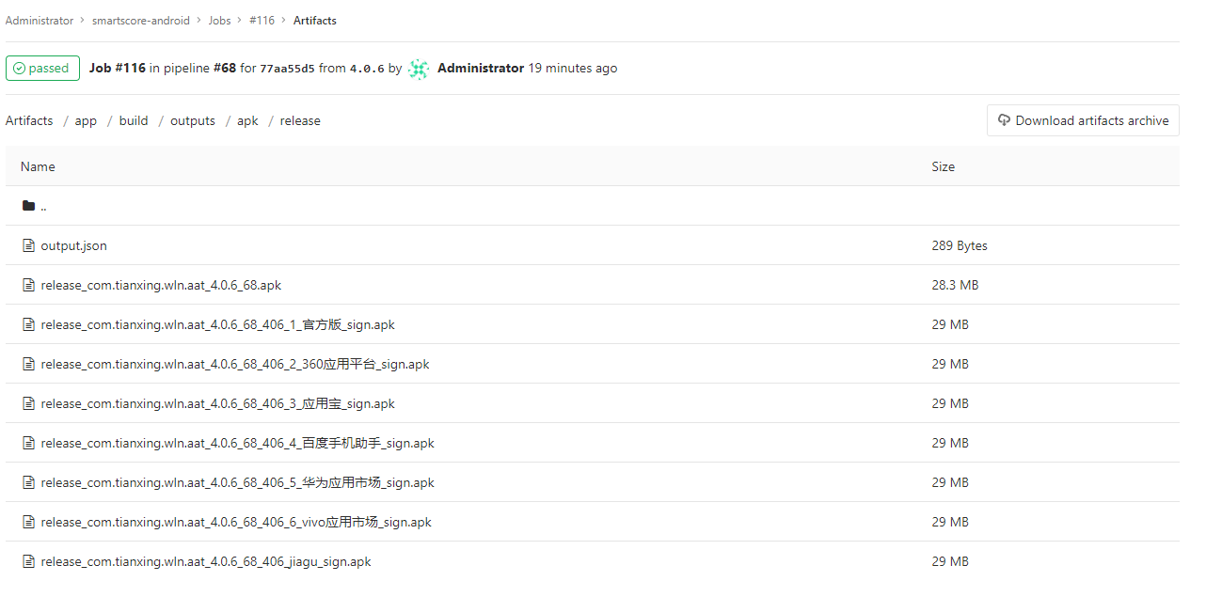Go to app folder in path

(86, 121)
